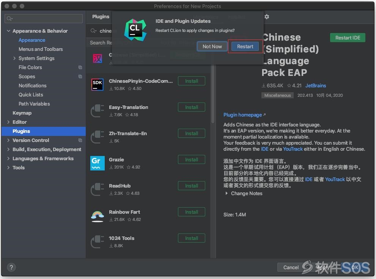Select the ChinesePinyin-CodeCompletion SDK plugin icon
Image resolution: width=376 pixels, height=279 pixels.
(98, 84)
